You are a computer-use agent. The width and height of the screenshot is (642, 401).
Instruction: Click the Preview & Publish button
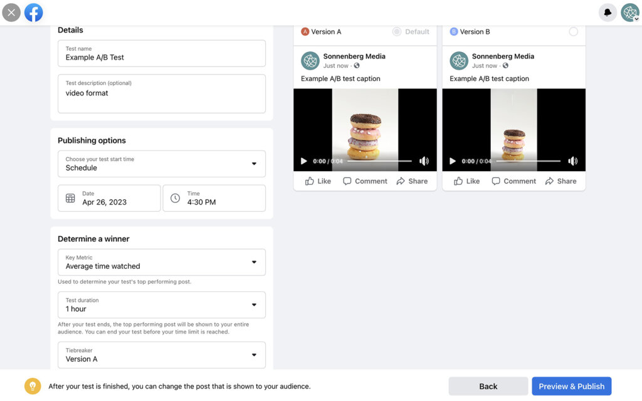pos(571,386)
